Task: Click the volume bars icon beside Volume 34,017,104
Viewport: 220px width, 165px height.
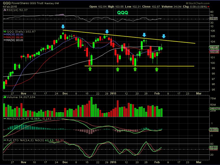Action: [x=5, y=97]
